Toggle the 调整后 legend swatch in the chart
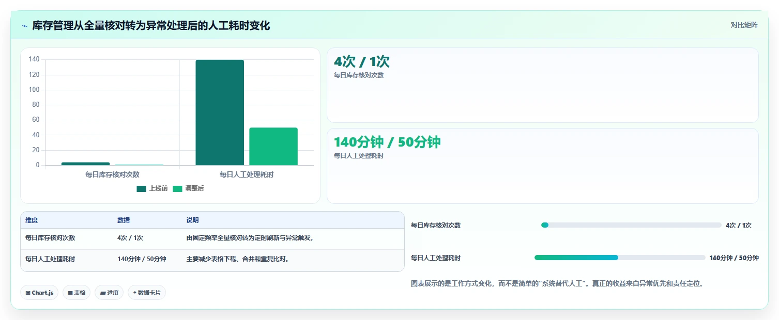Screen dimensions: 779x320 177,189
